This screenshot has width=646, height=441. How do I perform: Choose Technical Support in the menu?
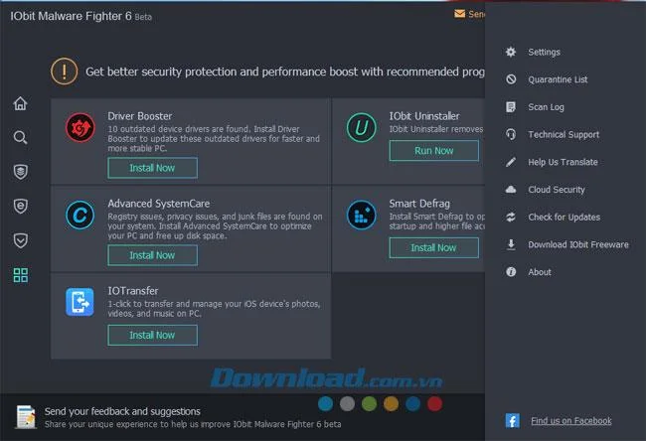pyautogui.click(x=564, y=135)
